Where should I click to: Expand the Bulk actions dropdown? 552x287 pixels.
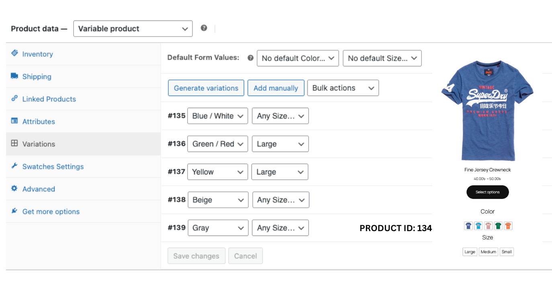tap(343, 88)
